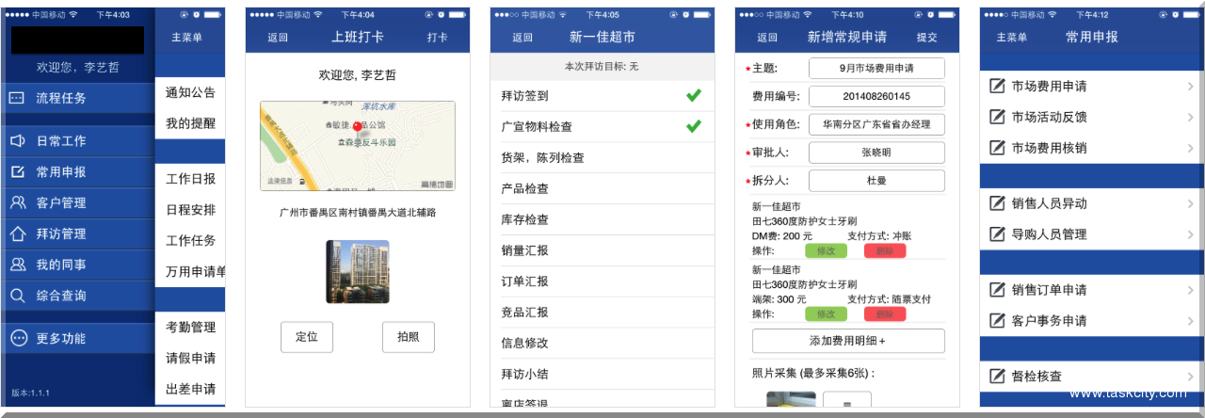Open the 工作日报 menu item
The height and width of the screenshot is (418, 1205).
[x=190, y=179]
